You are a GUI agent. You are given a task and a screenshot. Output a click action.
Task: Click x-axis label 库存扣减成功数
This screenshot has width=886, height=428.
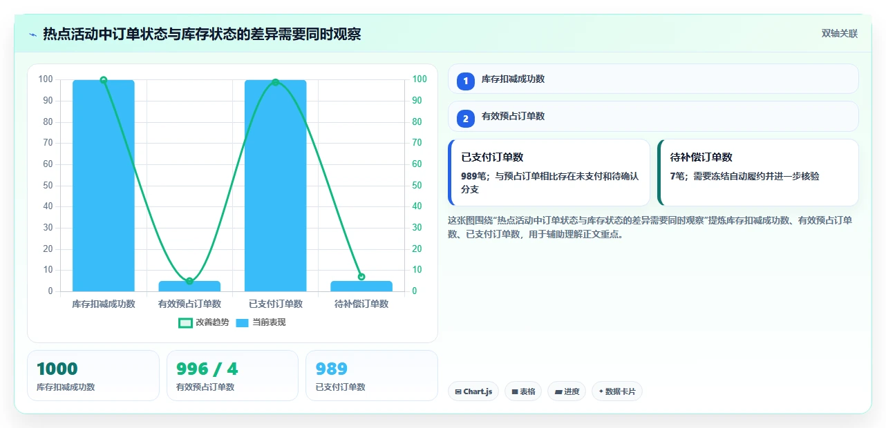[104, 304]
